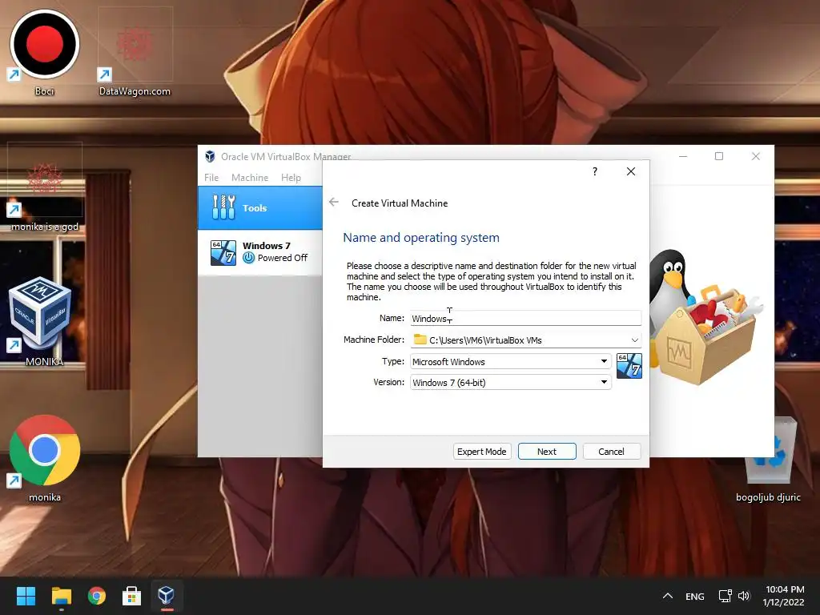Click the Name input field containing Windows
Viewport: 820px width, 615px height.
click(525, 318)
